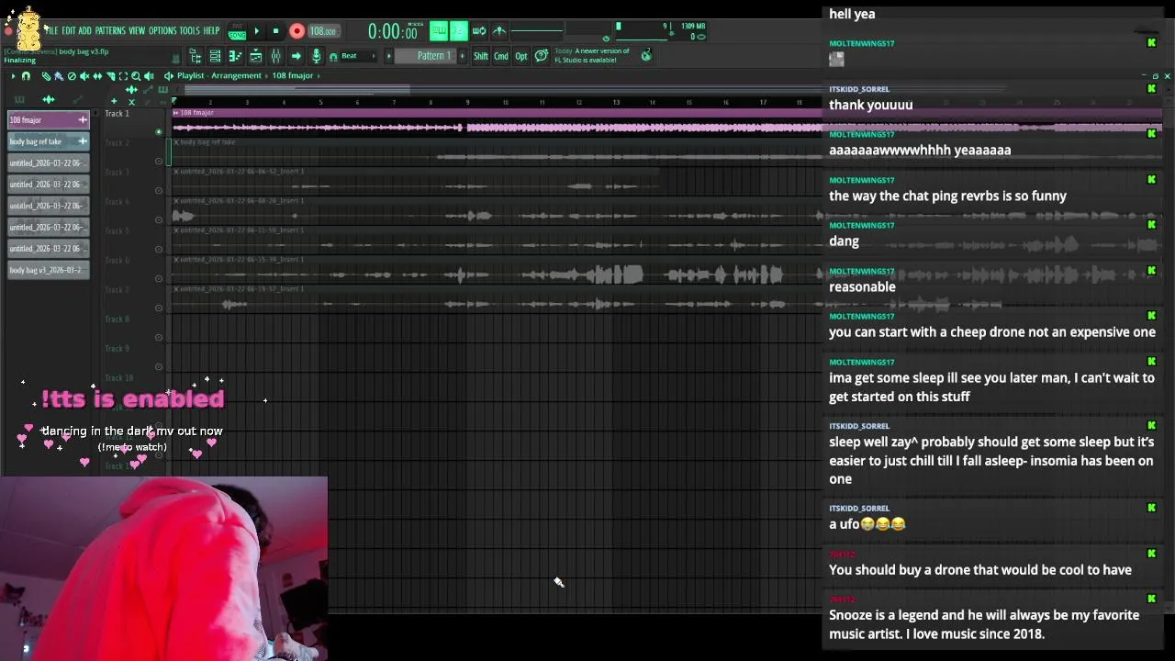The height and width of the screenshot is (661, 1175).
Task: Select the Mute tool in playlist
Action: click(84, 76)
